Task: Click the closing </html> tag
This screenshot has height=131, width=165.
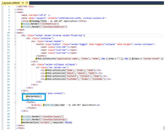Action: click(x=20, y=128)
